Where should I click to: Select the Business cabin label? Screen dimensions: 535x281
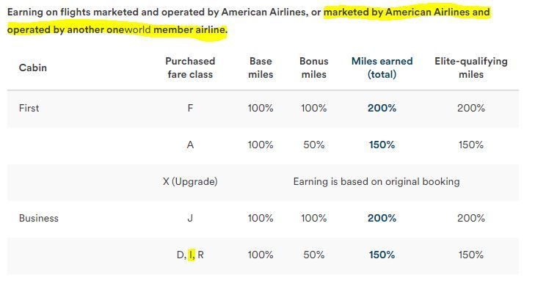39,218
